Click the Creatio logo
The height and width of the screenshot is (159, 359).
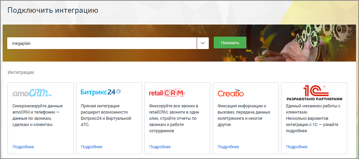pos(231,93)
